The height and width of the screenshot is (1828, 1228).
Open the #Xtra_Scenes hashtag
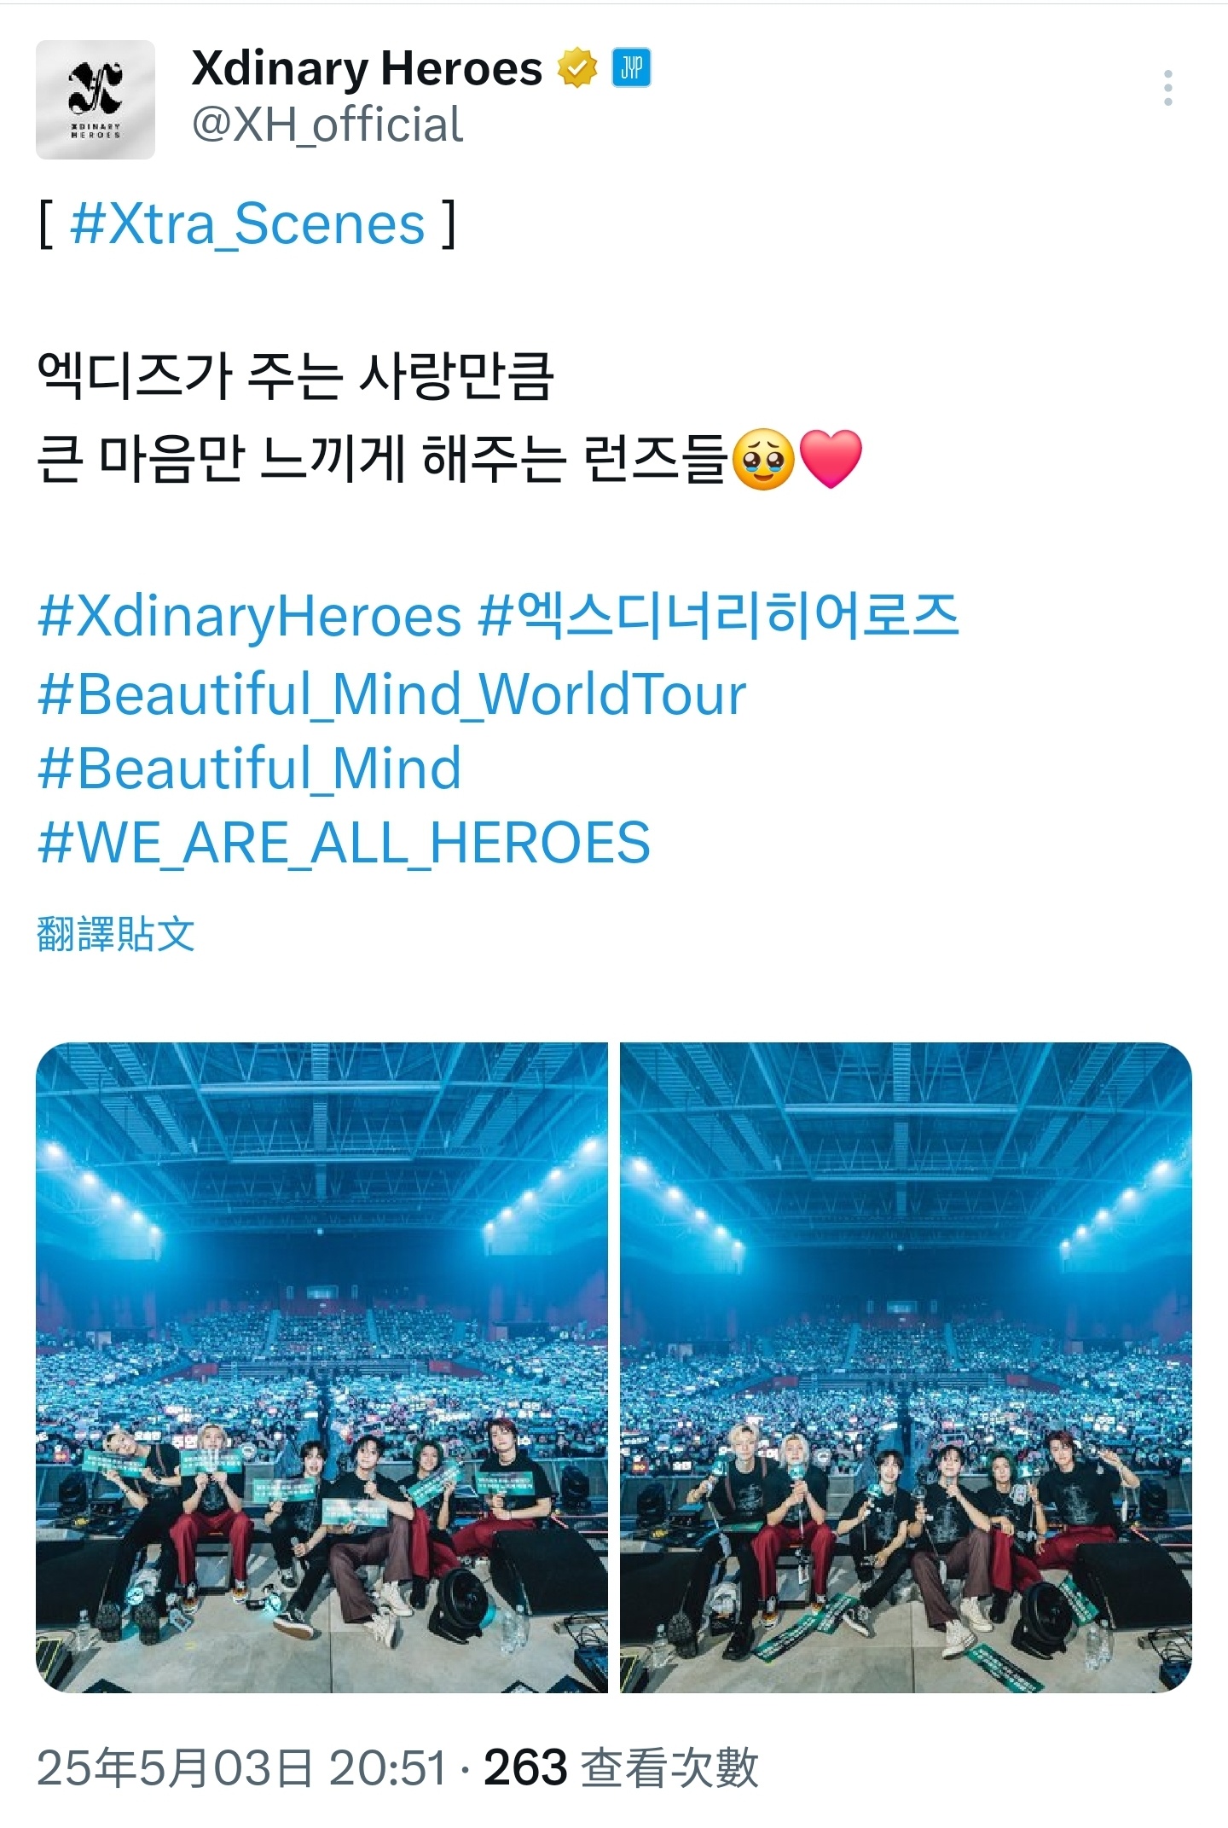point(247,224)
